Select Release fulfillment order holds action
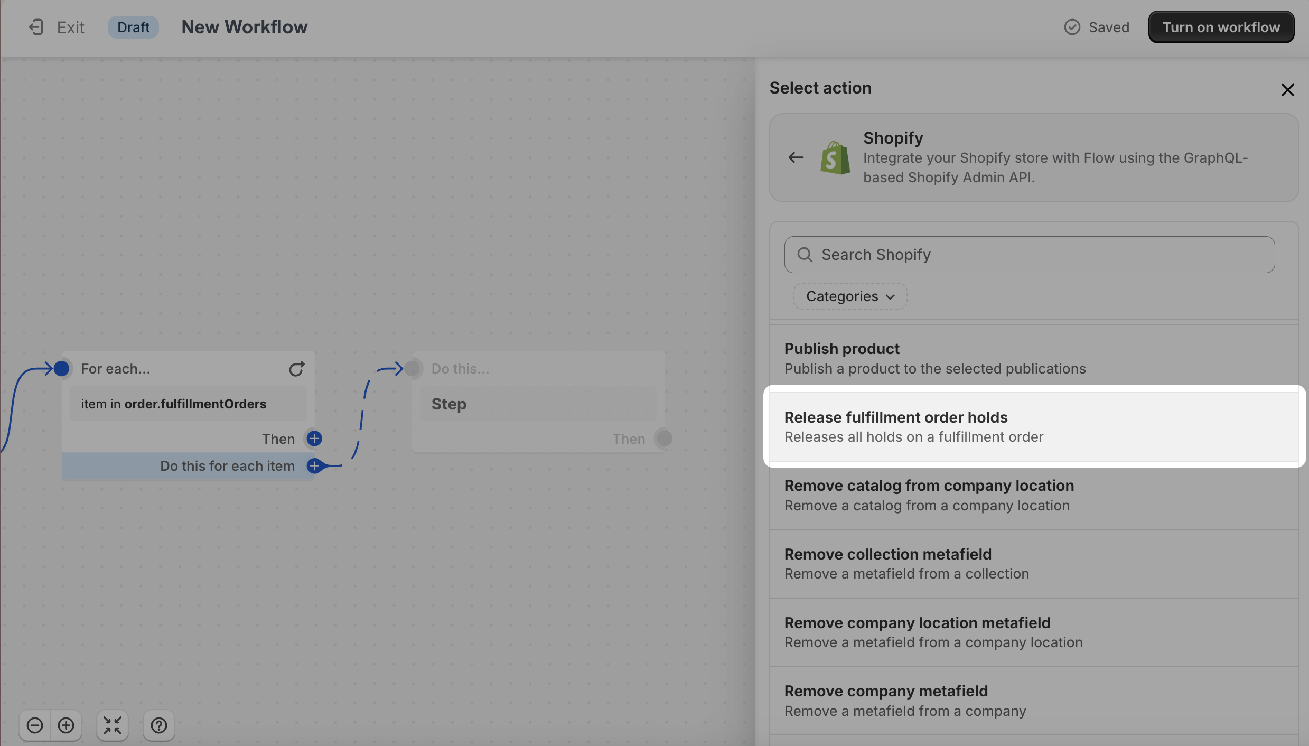1309x746 pixels. coord(1034,426)
